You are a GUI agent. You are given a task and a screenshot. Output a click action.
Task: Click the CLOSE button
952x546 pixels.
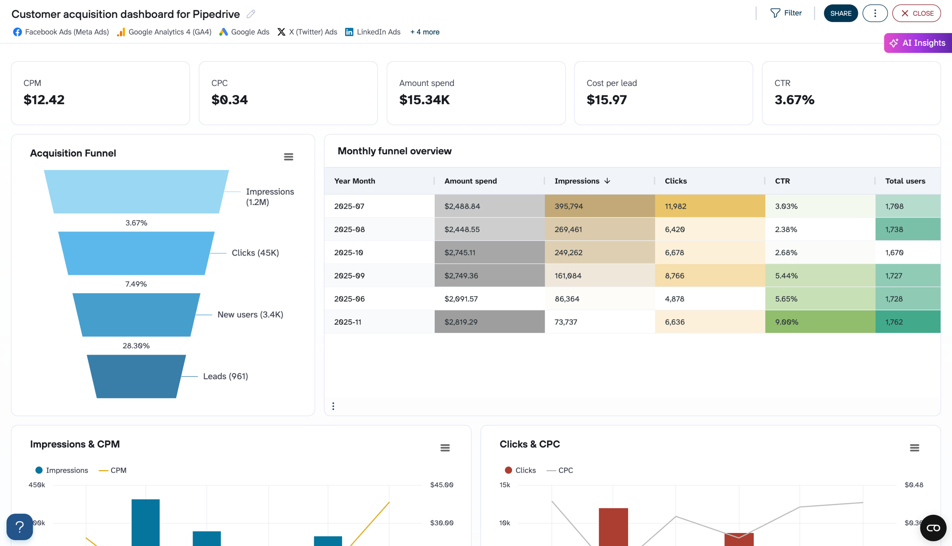tap(916, 13)
